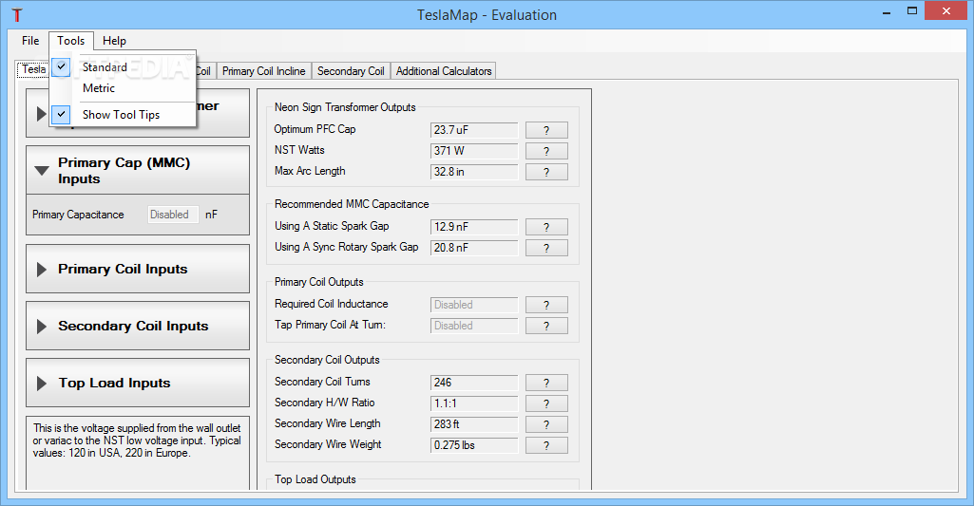
Task: Show help for Required Coil Inductance
Action: [546, 305]
